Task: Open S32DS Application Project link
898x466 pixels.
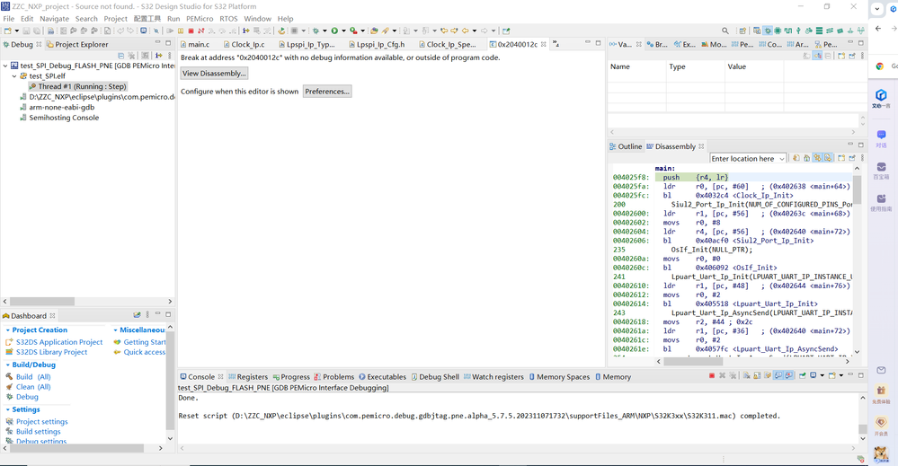Action: click(x=59, y=342)
